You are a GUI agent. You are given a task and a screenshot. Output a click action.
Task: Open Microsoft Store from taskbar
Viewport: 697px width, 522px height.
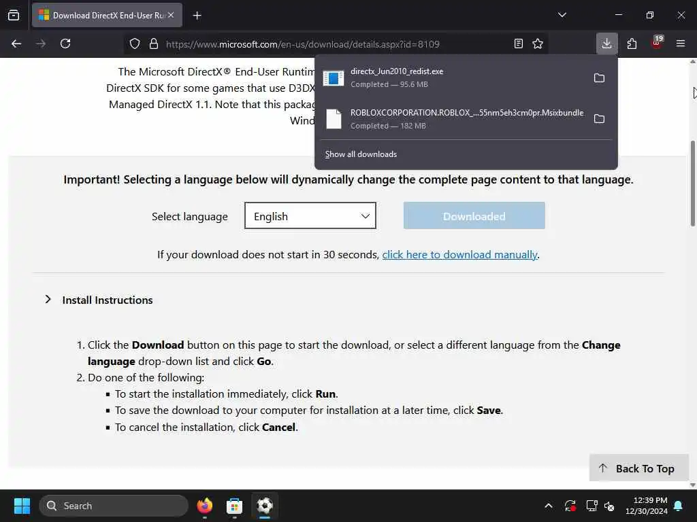point(234,506)
